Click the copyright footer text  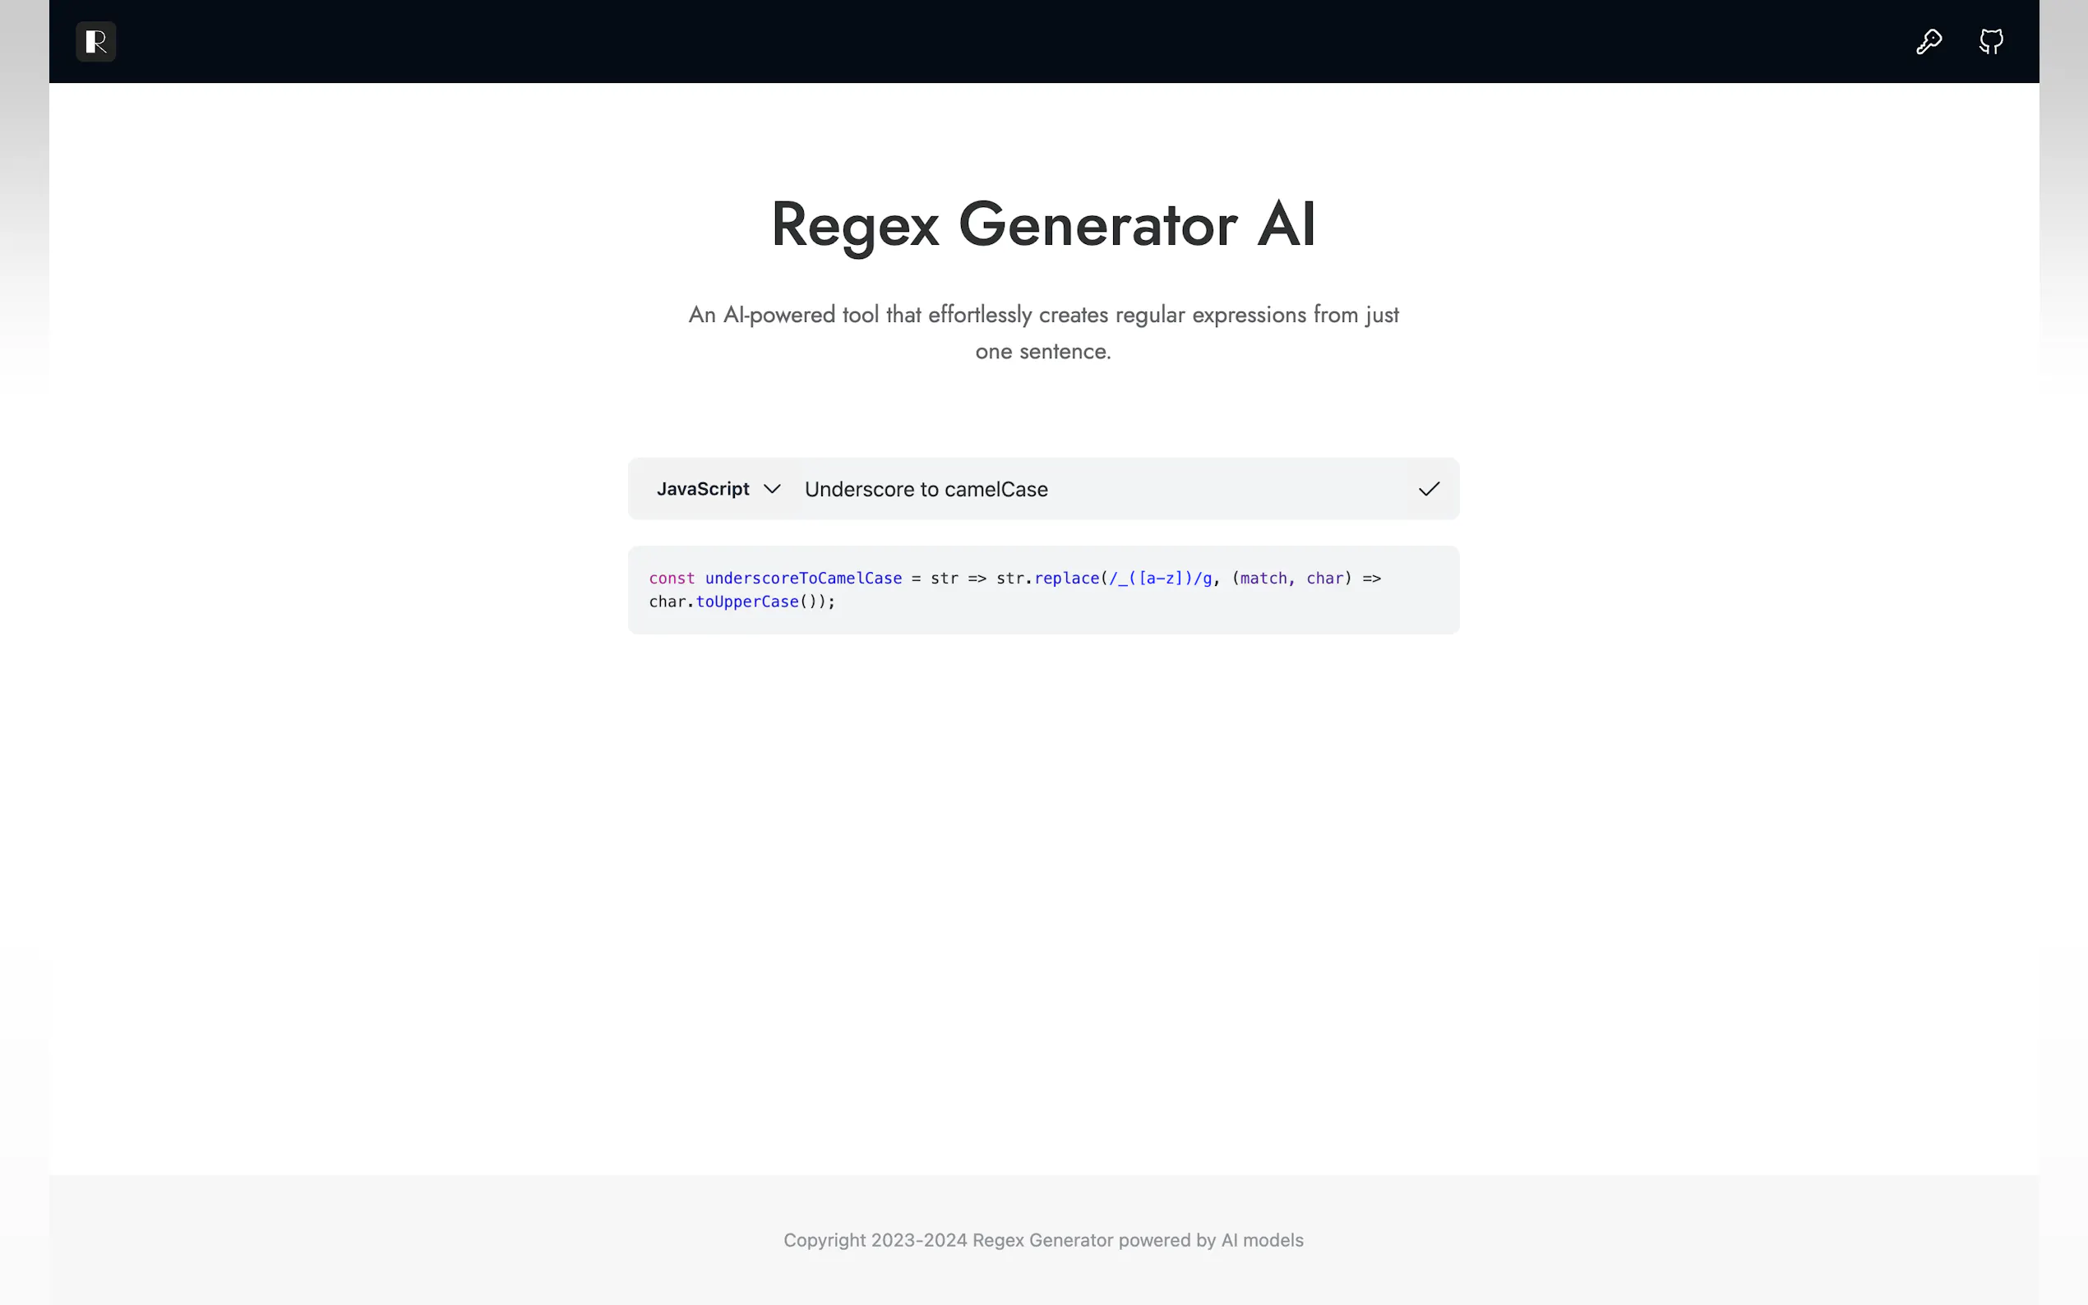point(1042,1239)
